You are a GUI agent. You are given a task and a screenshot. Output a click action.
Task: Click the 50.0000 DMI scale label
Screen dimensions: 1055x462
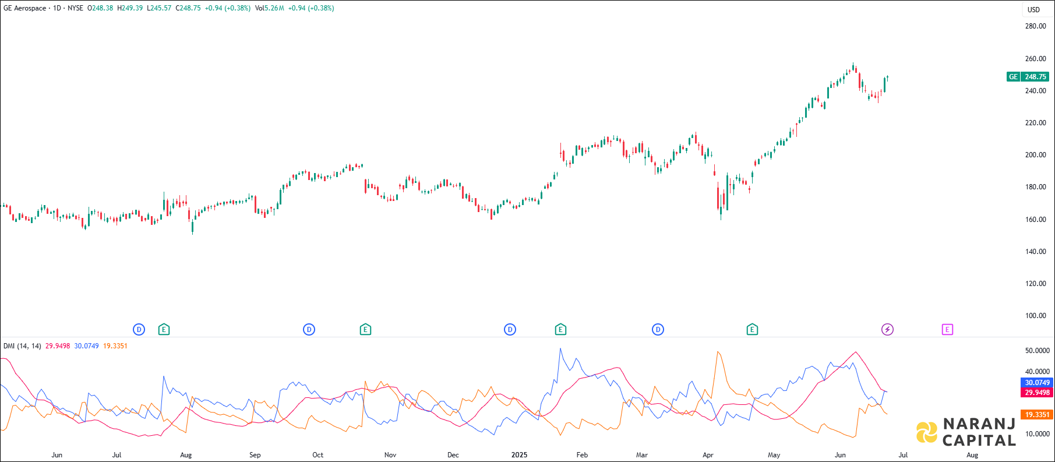click(x=1038, y=351)
